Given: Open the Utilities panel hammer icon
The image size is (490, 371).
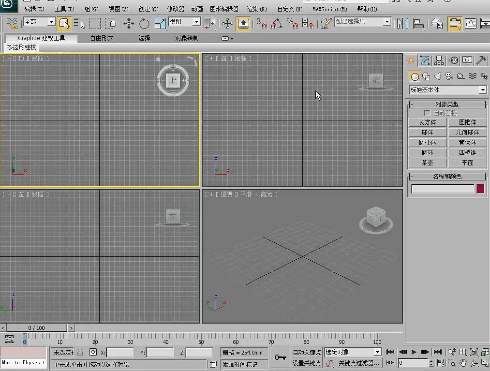Looking at the screenshot, I should coord(481,60).
